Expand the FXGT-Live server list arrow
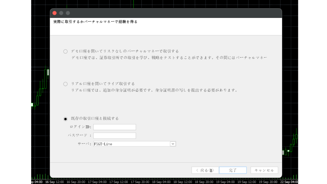This screenshot has height=184, width=327. (173, 143)
